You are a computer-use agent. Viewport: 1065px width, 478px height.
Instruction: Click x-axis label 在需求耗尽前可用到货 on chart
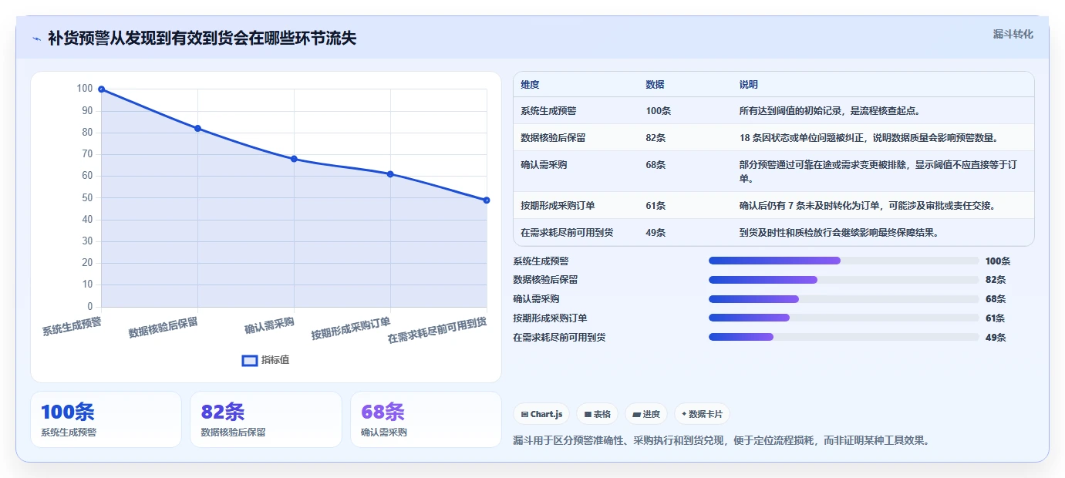(x=437, y=330)
